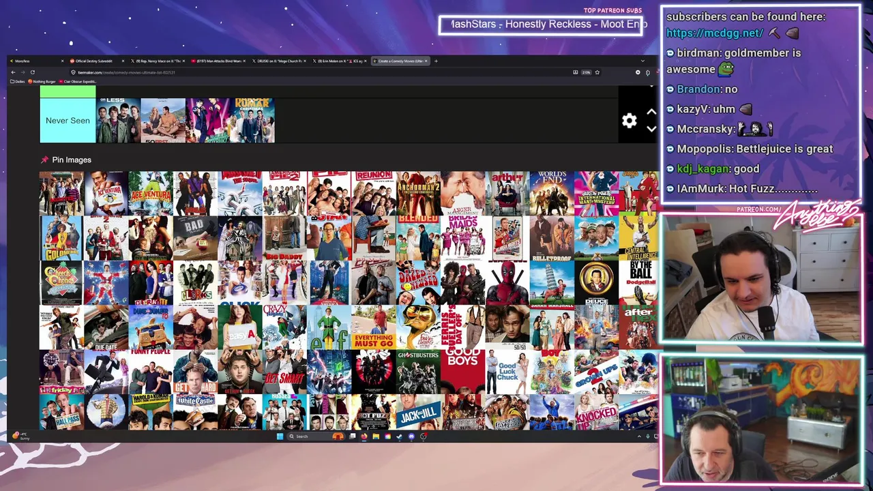Switch to the Man Attacks Blind Woman tab
Image resolution: width=873 pixels, height=491 pixels.
(x=217, y=61)
